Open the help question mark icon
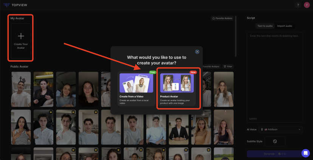The image size is (313, 160). pos(298,5)
